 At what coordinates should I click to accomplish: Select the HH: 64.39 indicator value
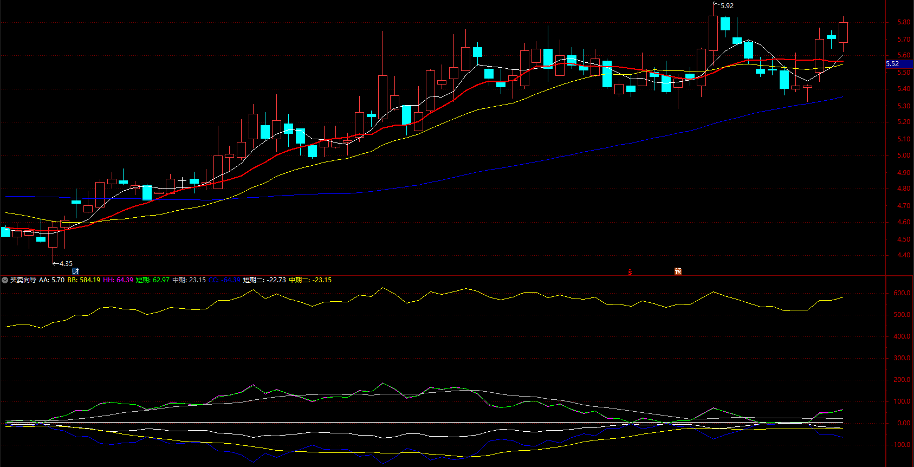click(x=118, y=280)
